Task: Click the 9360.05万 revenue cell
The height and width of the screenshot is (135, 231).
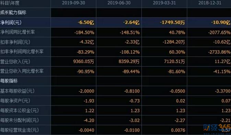Action: pyautogui.click(x=83, y=62)
